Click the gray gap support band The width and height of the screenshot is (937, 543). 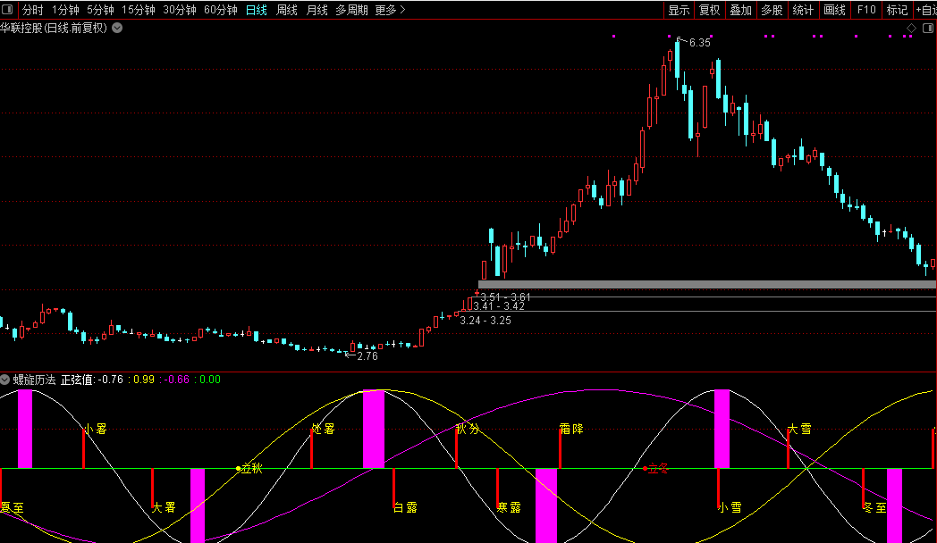[x=707, y=285]
